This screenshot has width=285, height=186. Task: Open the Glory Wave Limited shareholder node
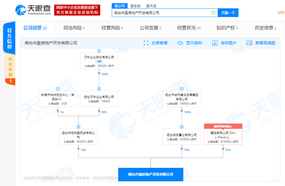pyautogui.click(x=223, y=137)
